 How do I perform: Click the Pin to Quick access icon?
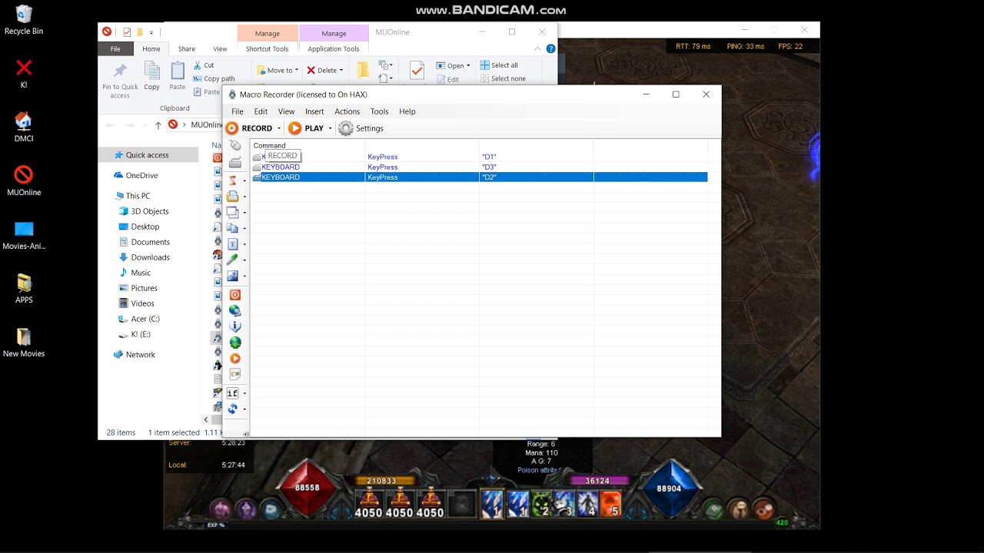point(120,72)
